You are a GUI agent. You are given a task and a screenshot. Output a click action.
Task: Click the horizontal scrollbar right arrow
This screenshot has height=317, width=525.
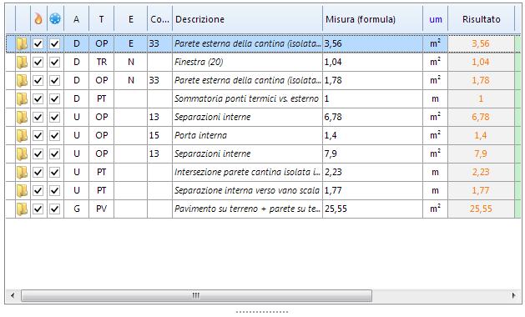(x=513, y=295)
